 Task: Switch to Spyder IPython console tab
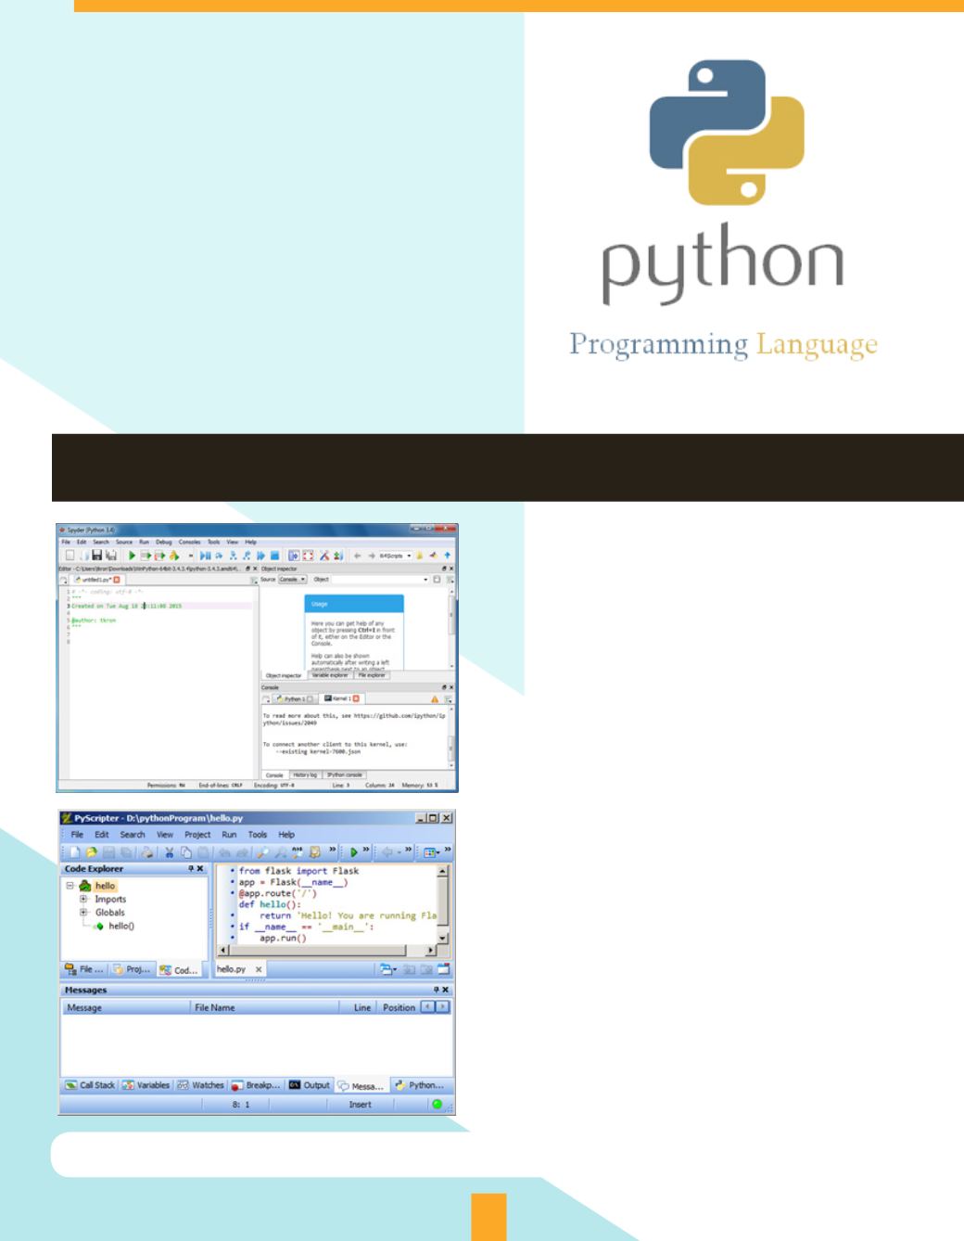pos(345,774)
